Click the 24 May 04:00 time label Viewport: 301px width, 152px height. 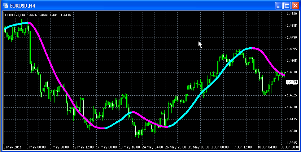click(x=153, y=147)
